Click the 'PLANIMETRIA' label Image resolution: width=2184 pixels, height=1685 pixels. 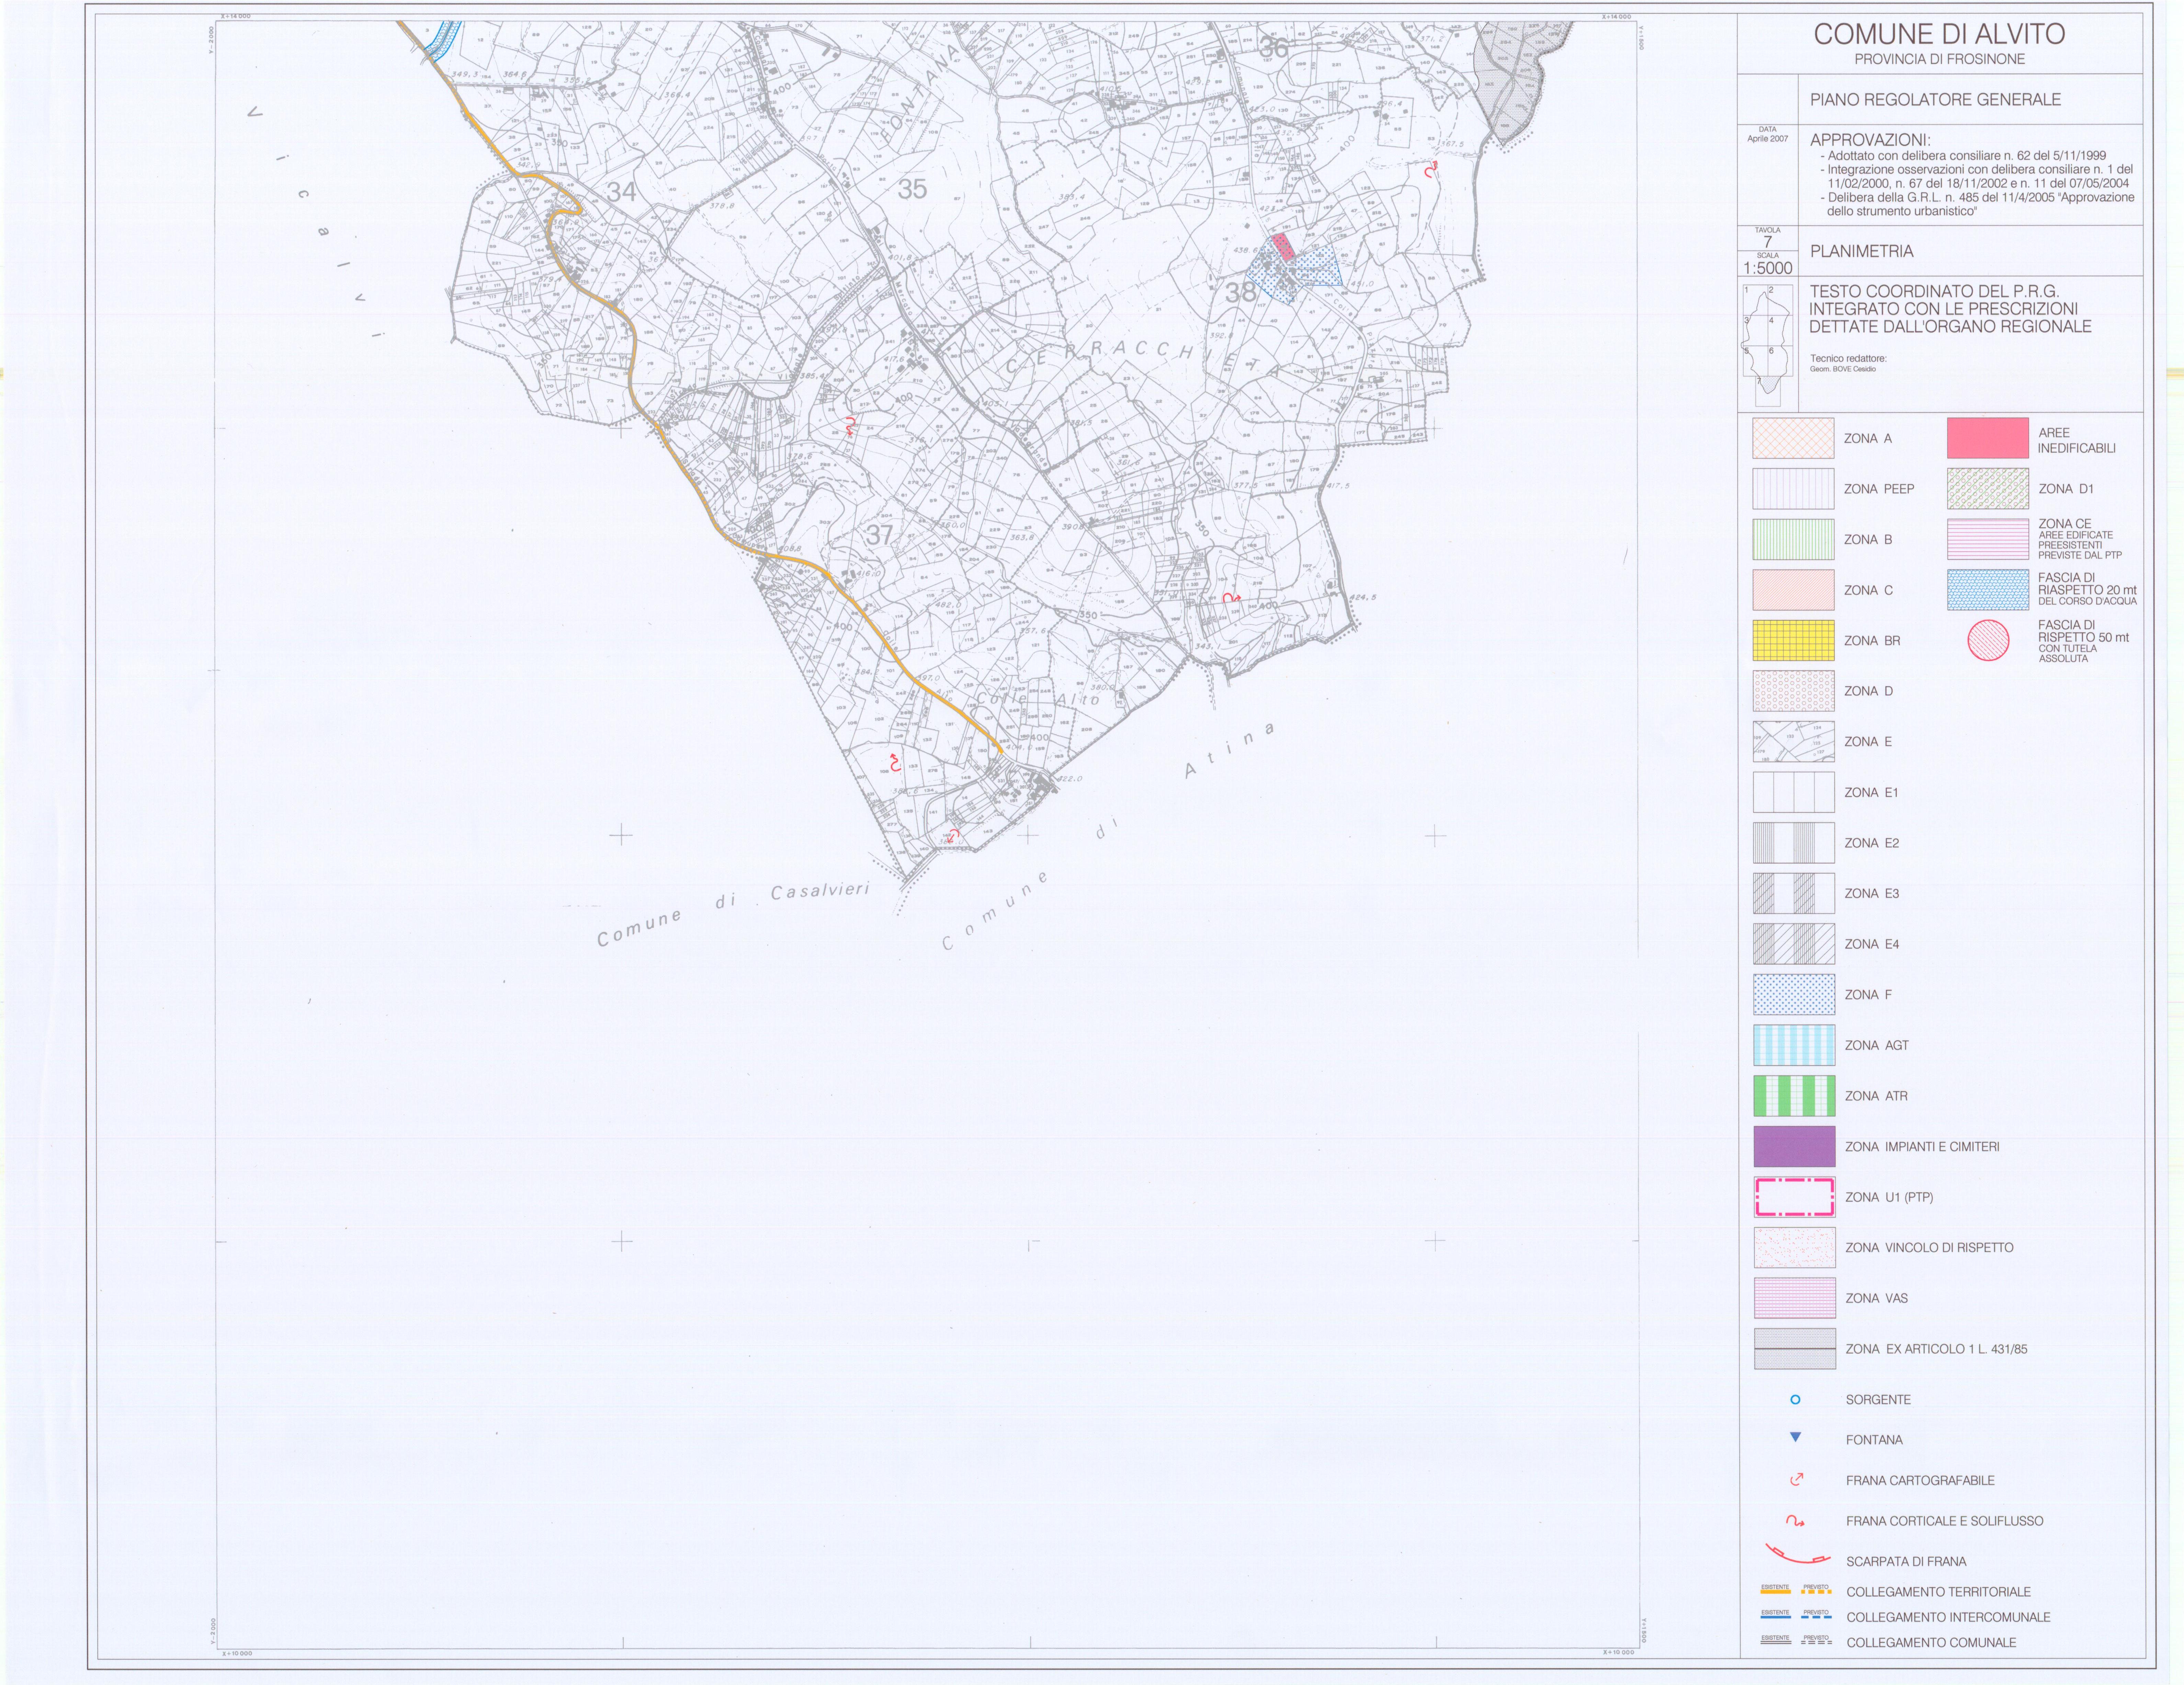click(1861, 251)
